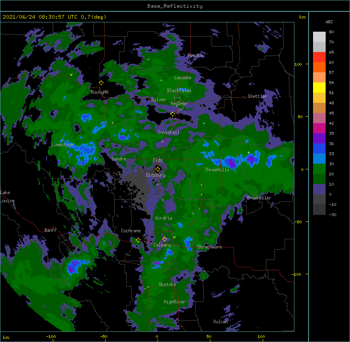Click the dBZ legend heading
The width and height of the screenshot is (350, 342).
[329, 22]
